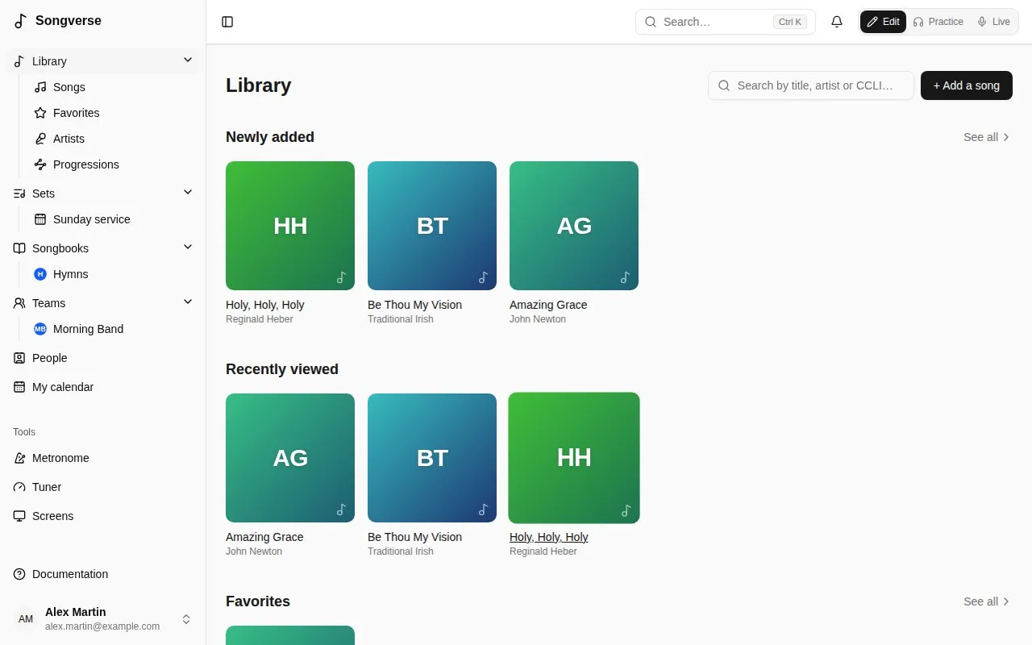
Task: Open AG thumbnail in Recently viewed
Action: 290,458
